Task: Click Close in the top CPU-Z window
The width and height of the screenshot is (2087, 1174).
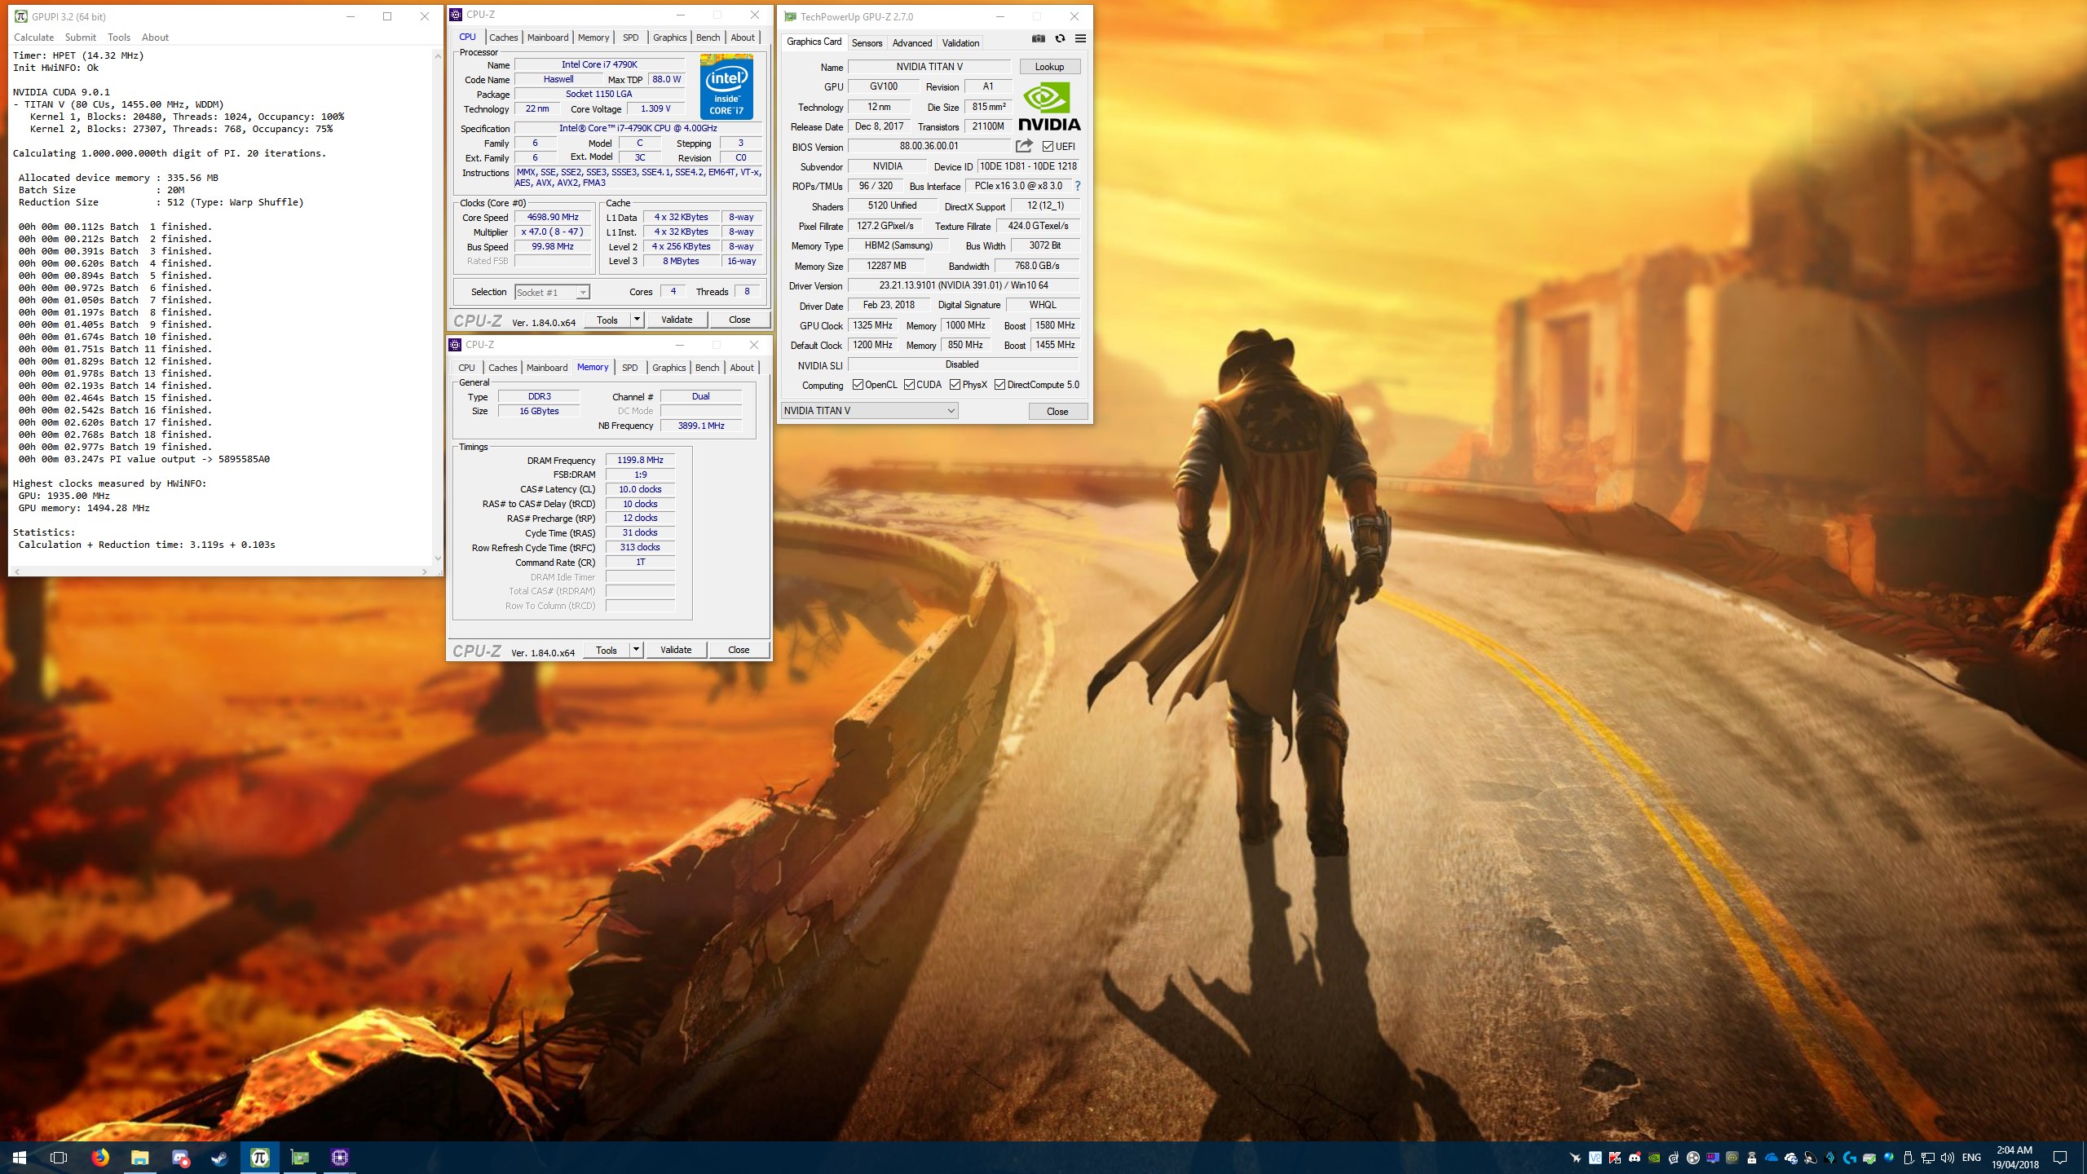Action: tap(739, 320)
